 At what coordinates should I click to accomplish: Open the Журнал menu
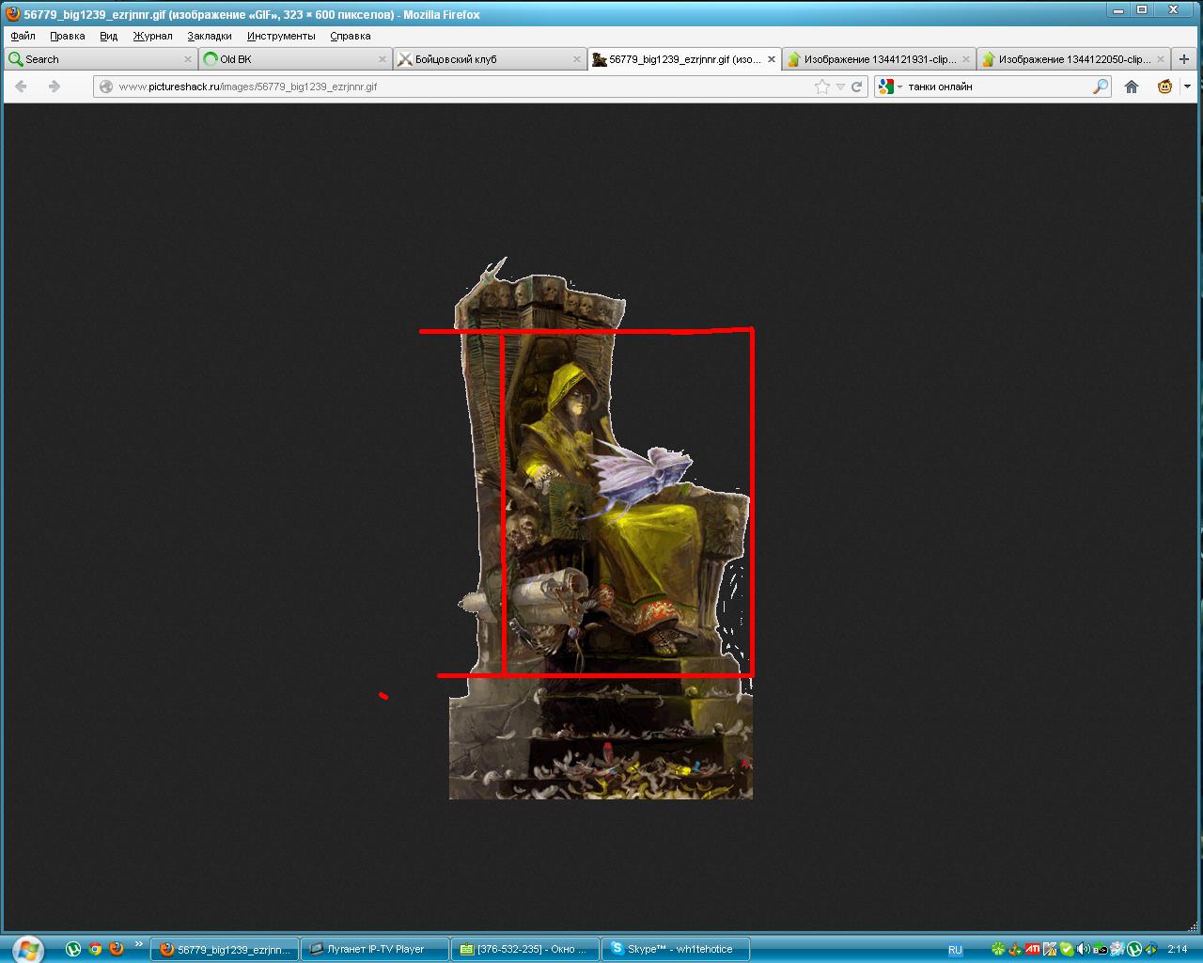click(x=152, y=36)
